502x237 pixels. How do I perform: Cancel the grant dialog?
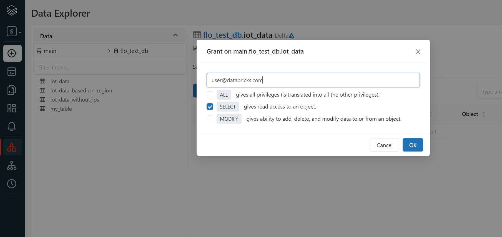pyautogui.click(x=384, y=145)
